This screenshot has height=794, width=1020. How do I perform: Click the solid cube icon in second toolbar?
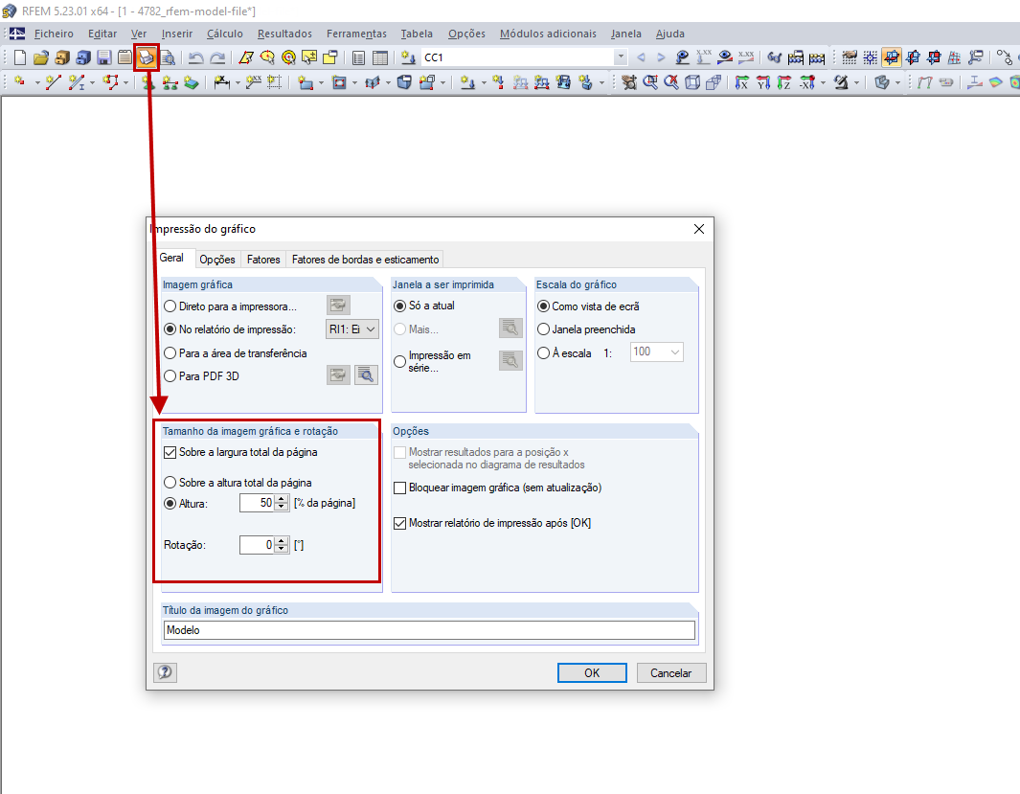[x=404, y=82]
